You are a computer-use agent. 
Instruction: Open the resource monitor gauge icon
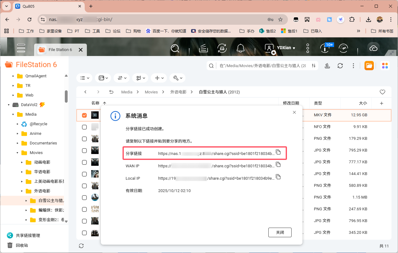point(343,48)
